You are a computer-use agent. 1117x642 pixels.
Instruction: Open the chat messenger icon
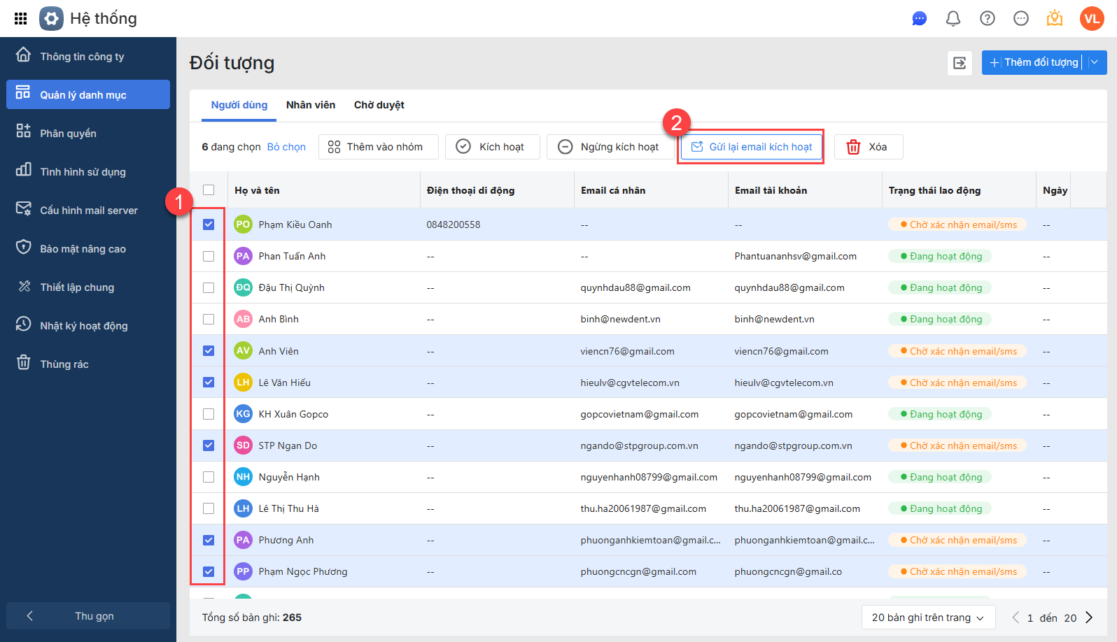coord(919,18)
